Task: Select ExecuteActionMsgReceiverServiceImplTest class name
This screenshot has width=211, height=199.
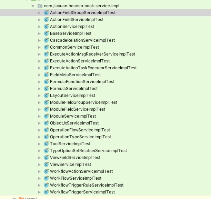Action: (93, 54)
